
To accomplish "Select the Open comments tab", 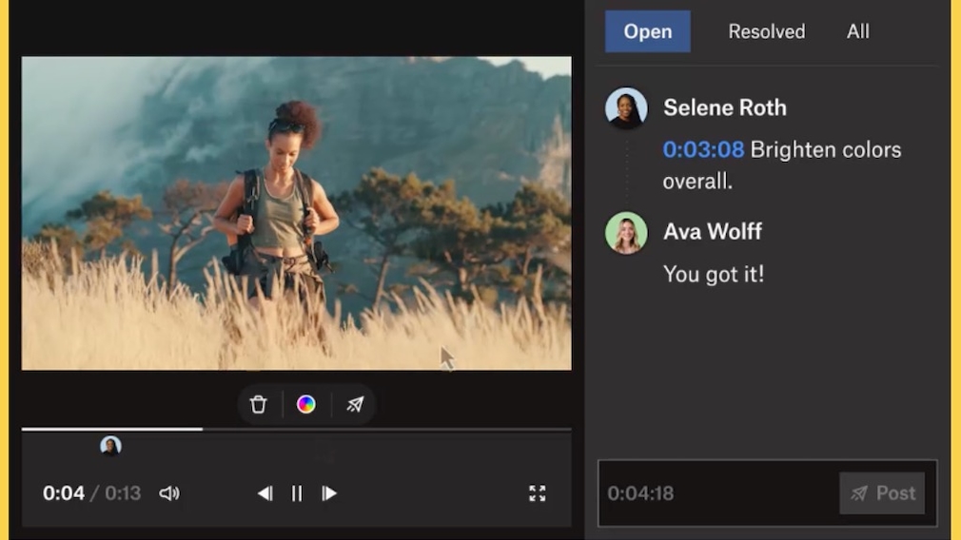I will pos(647,31).
